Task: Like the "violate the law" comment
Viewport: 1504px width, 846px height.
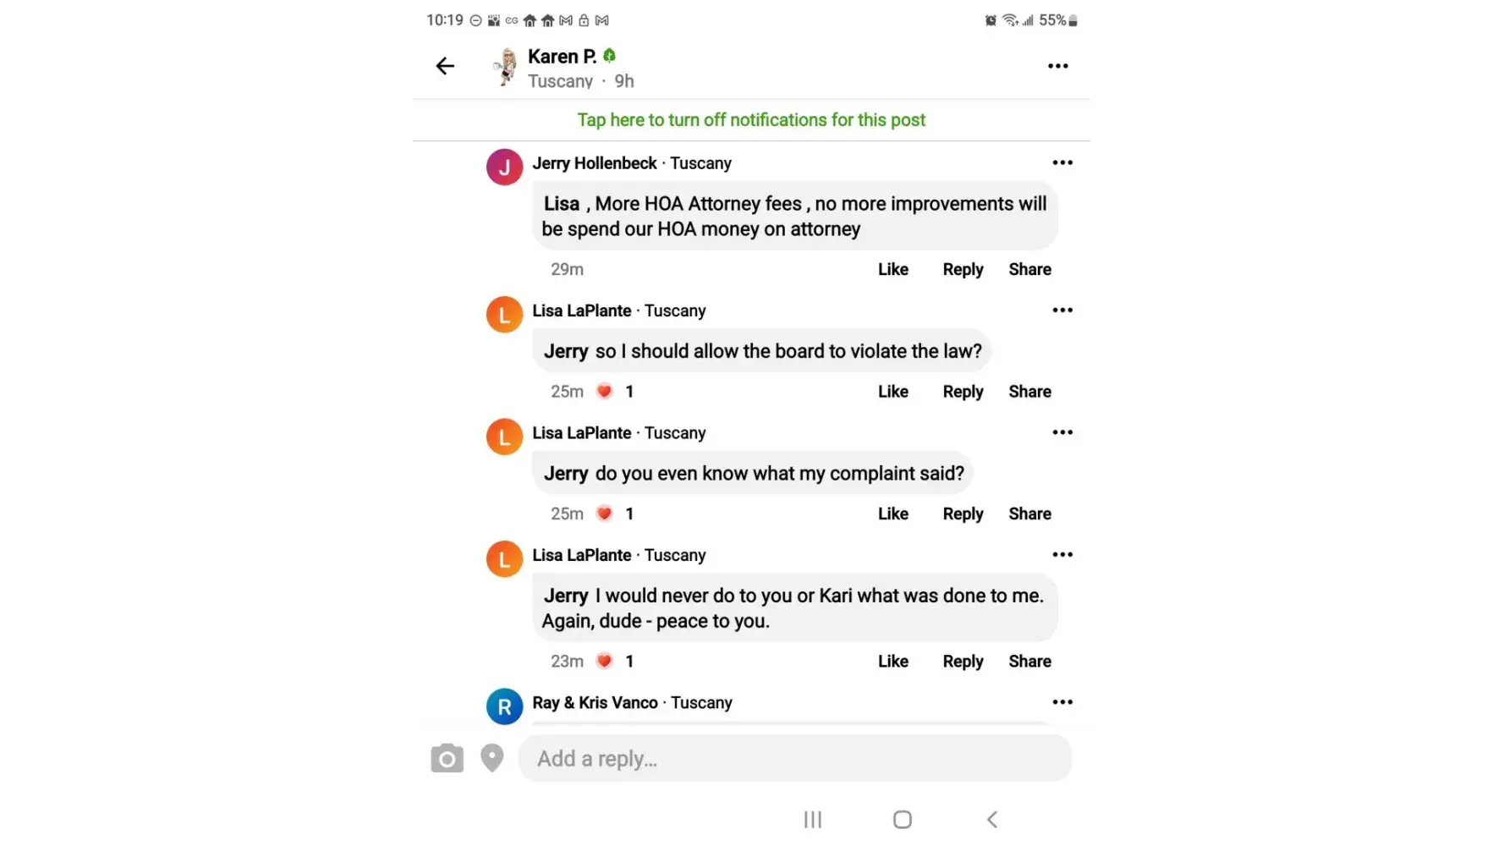Action: [x=892, y=392]
